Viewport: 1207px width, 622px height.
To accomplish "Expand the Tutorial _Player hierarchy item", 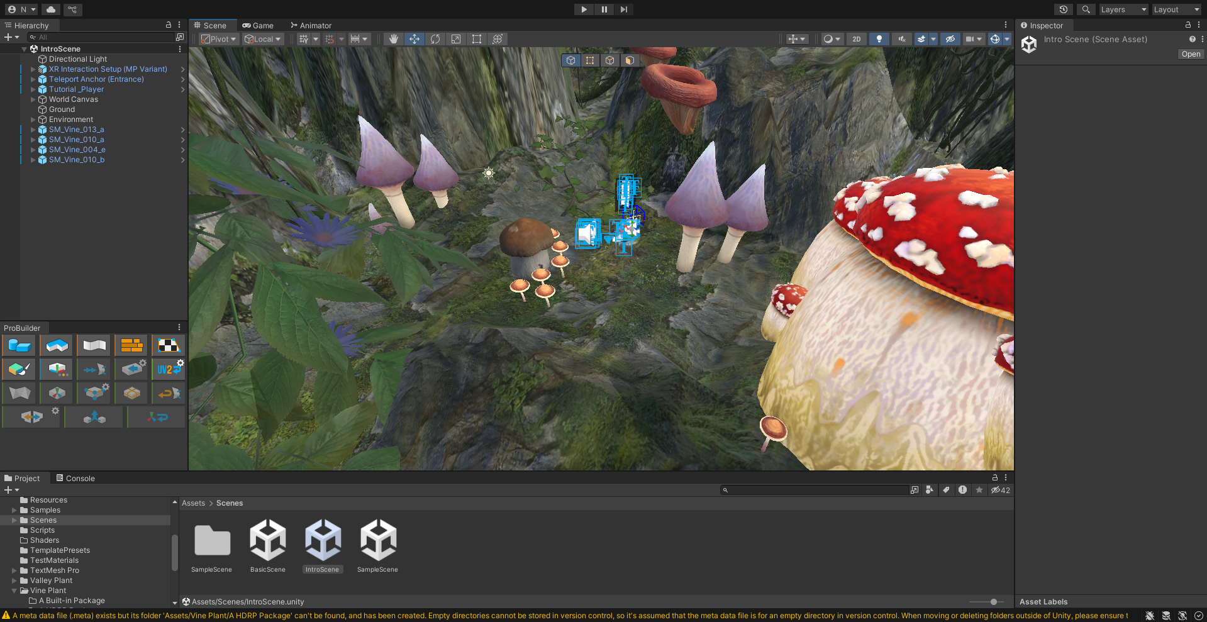I will pyautogui.click(x=33, y=89).
